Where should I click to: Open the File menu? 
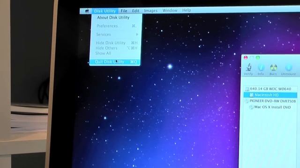[124, 11]
